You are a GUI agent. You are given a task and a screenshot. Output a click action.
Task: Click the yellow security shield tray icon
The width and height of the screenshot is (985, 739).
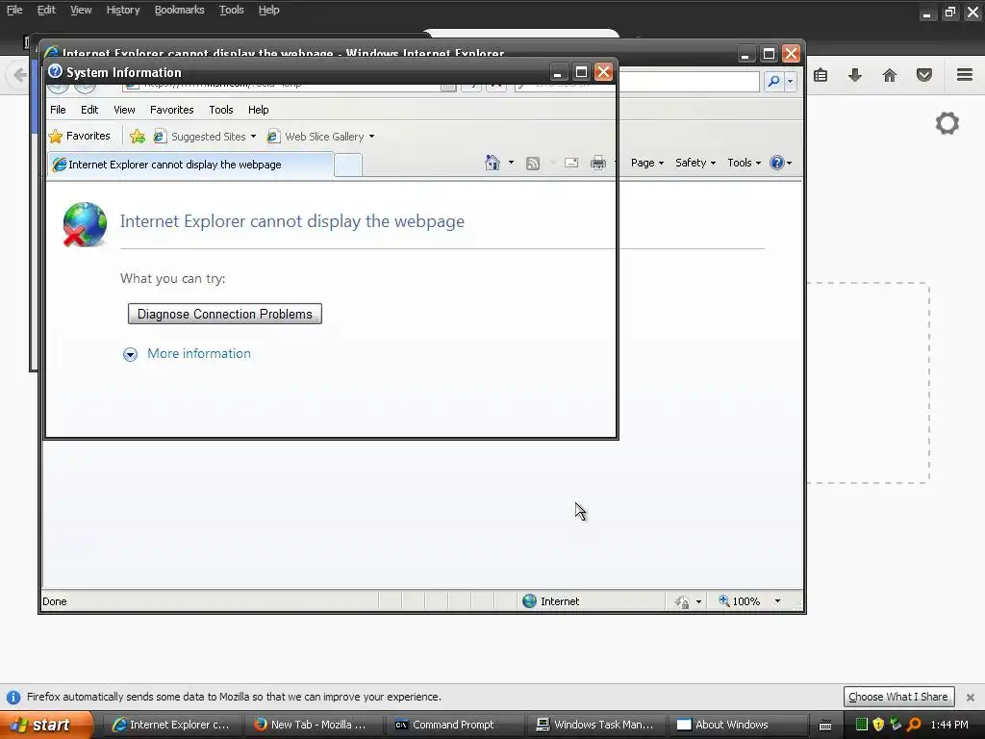pos(878,725)
